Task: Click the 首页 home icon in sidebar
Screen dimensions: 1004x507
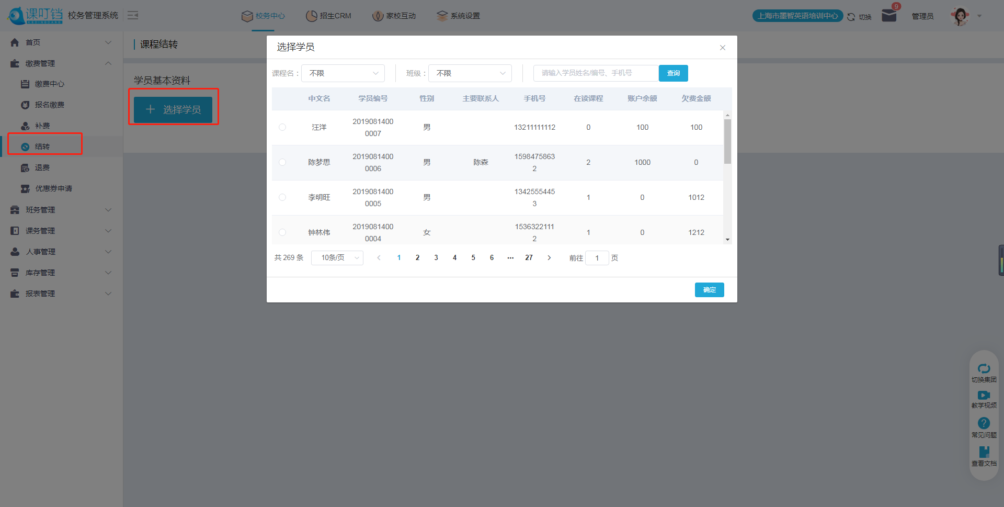Action: click(15, 42)
